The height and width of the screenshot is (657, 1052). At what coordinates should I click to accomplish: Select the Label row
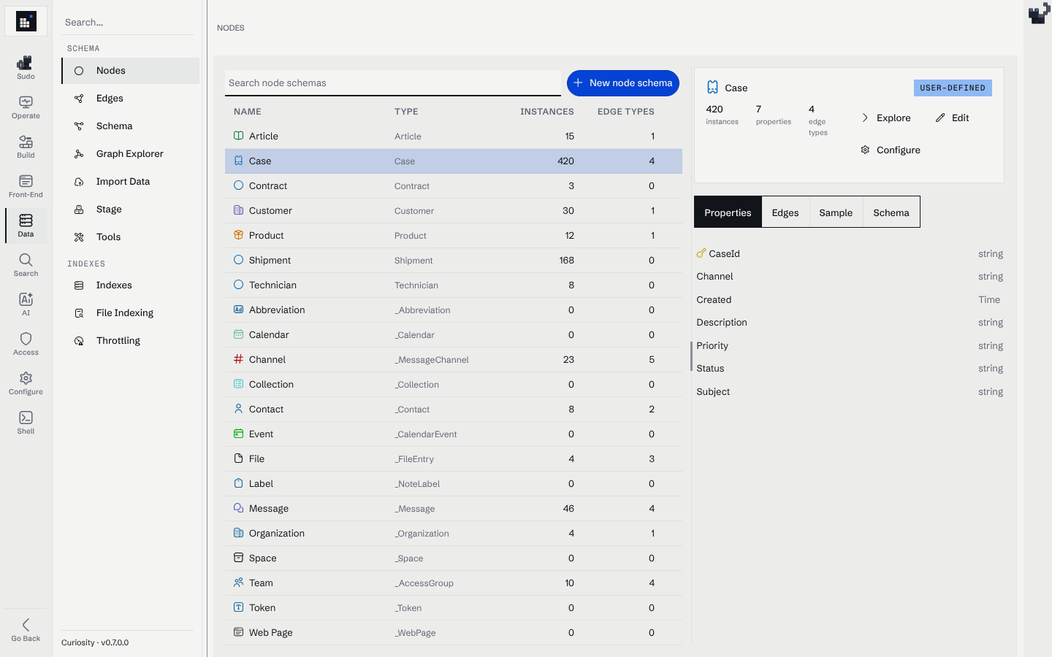click(454, 484)
